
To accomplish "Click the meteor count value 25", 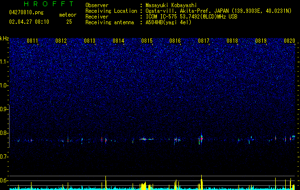I will click(69, 22).
